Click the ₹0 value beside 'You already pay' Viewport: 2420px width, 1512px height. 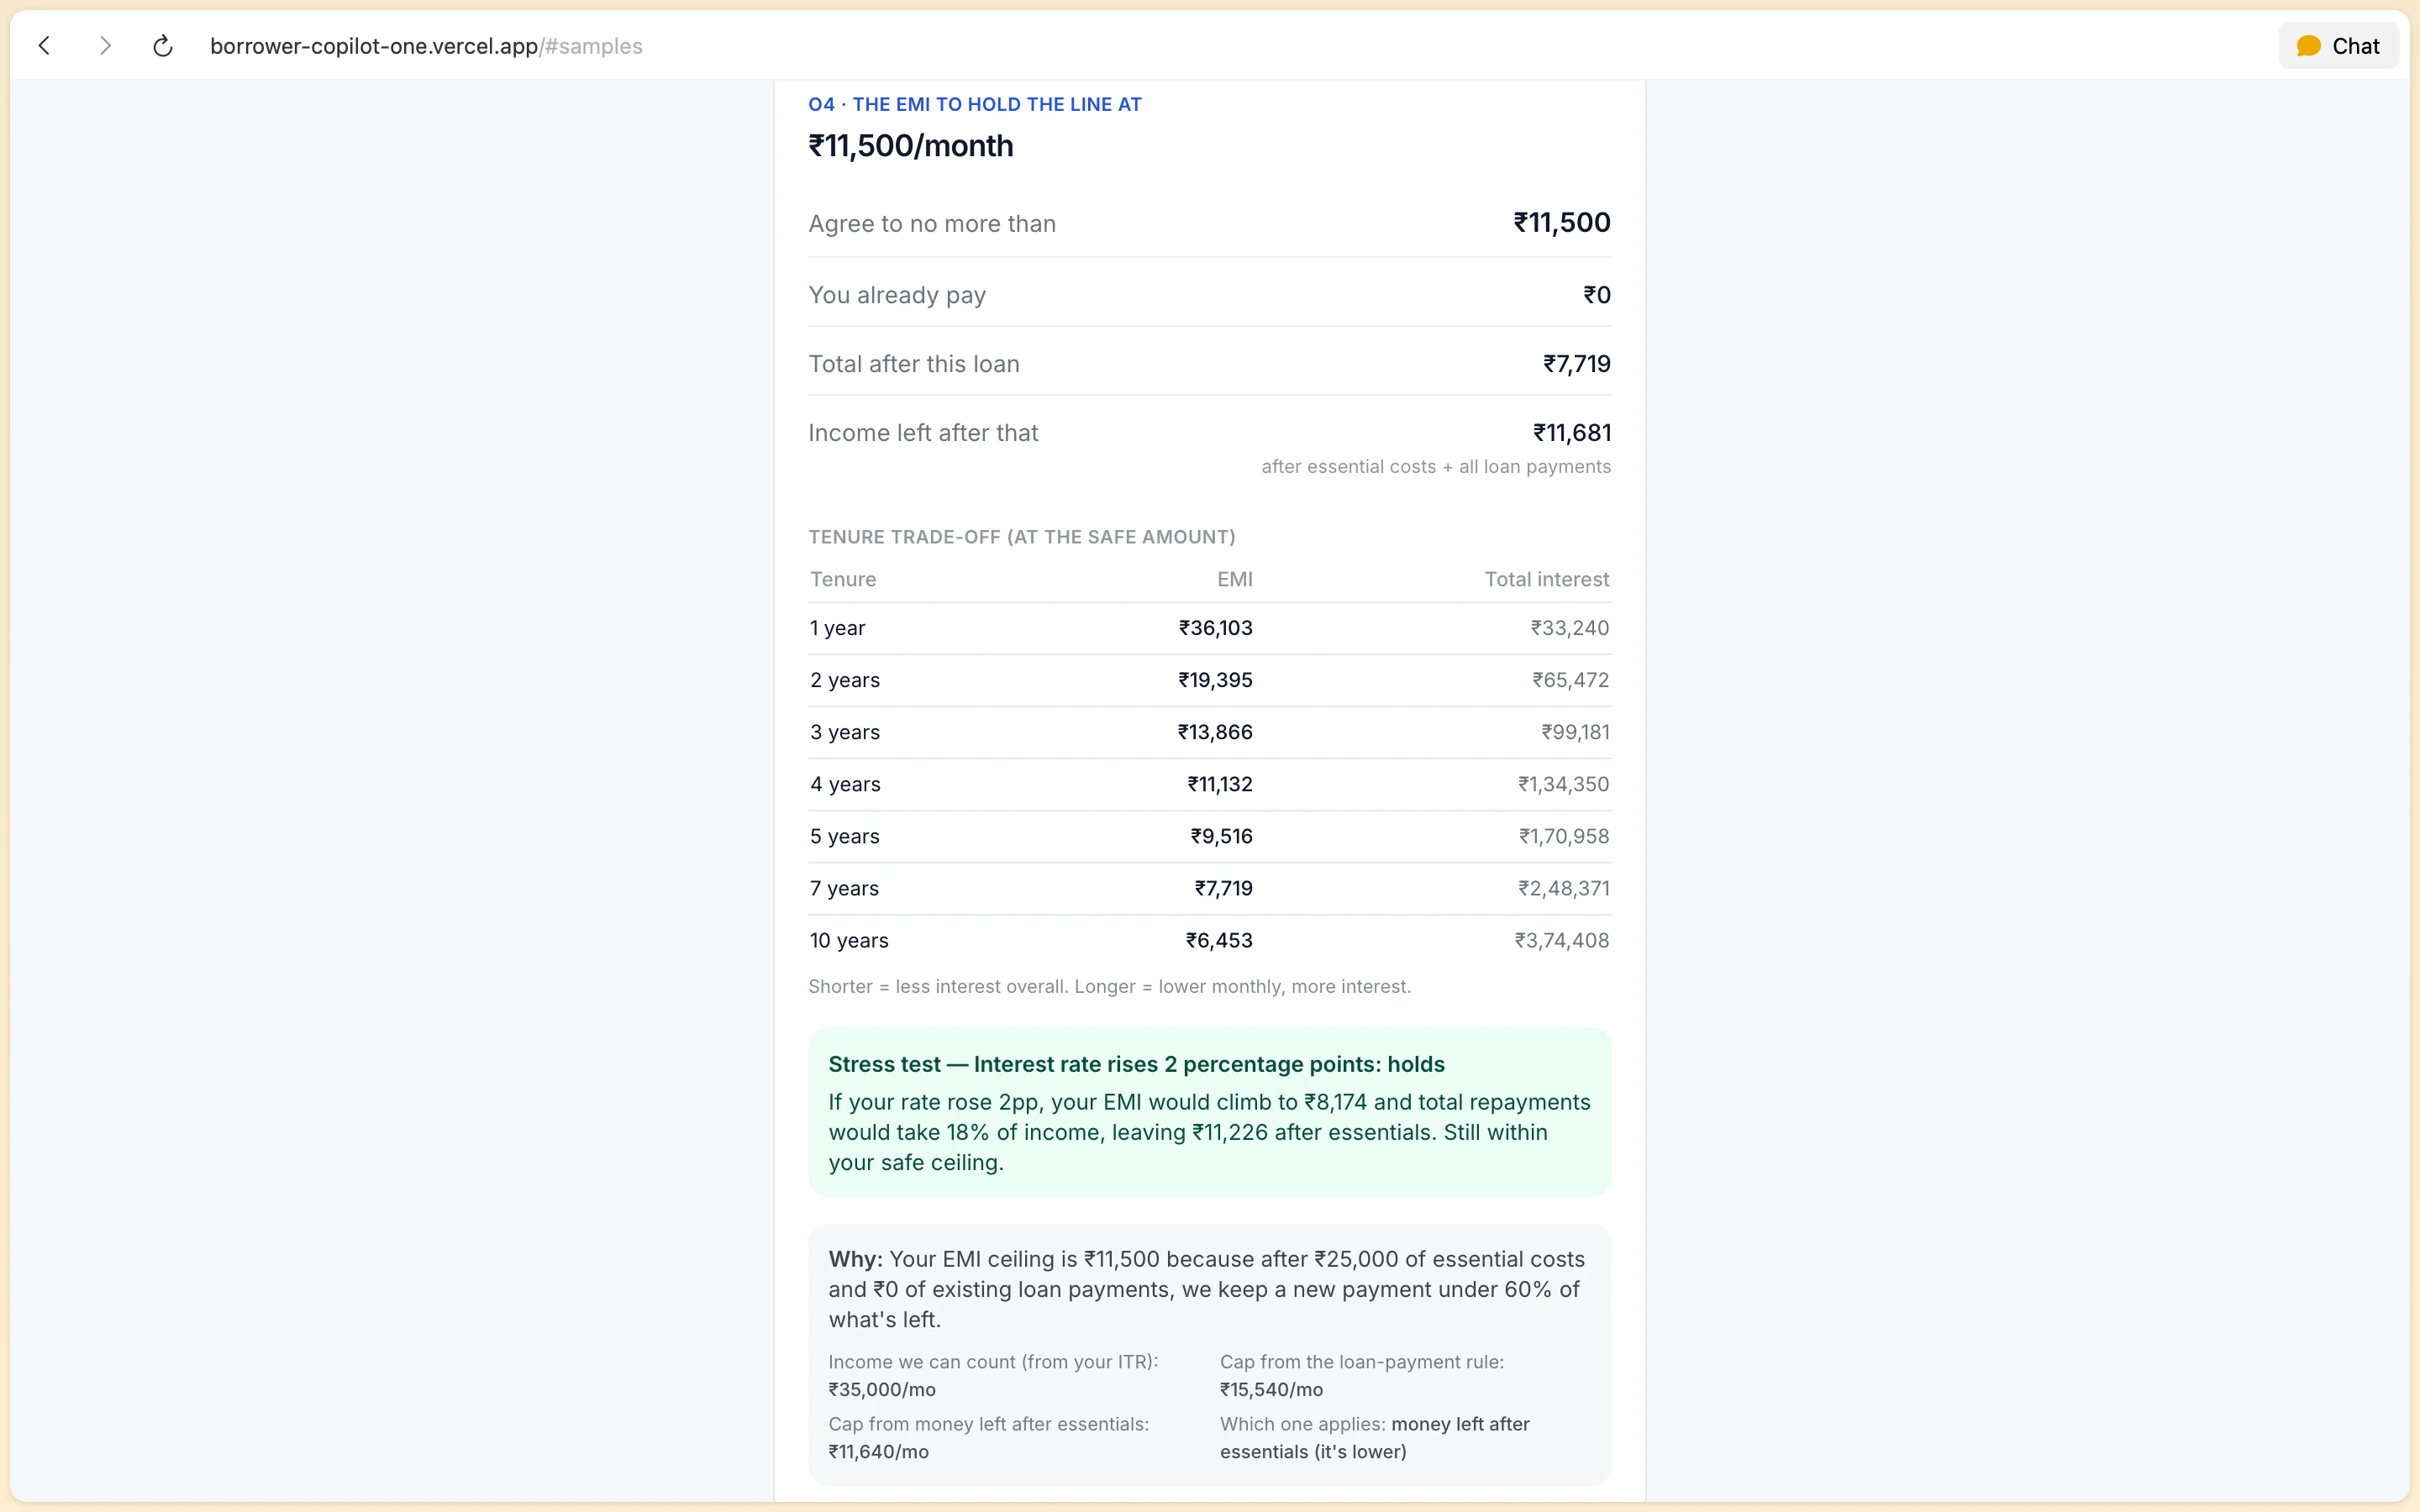pyautogui.click(x=1597, y=295)
